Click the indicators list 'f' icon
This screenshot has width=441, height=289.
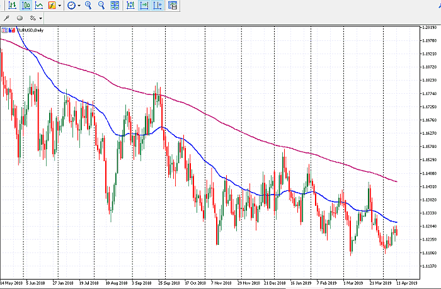click(x=53, y=6)
